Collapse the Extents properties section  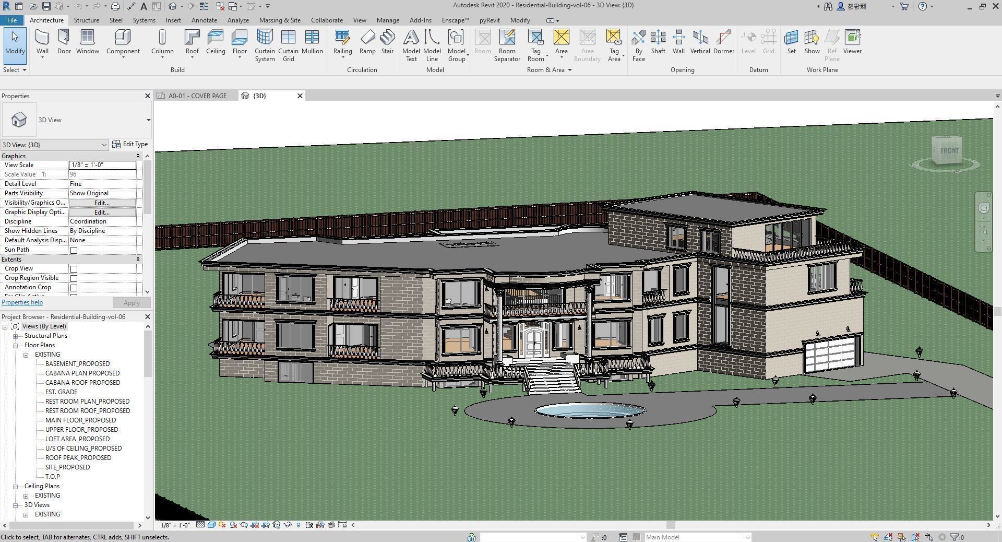pos(138,260)
